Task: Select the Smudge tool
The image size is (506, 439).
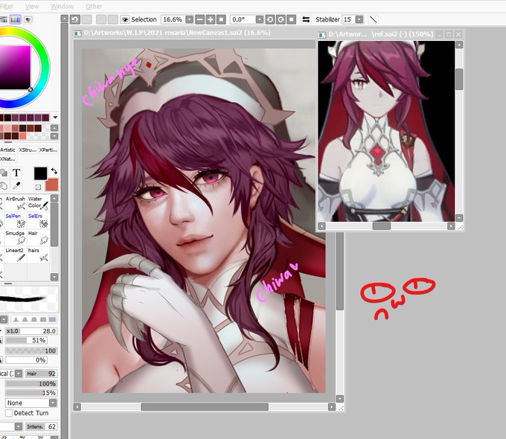Action: (16, 237)
